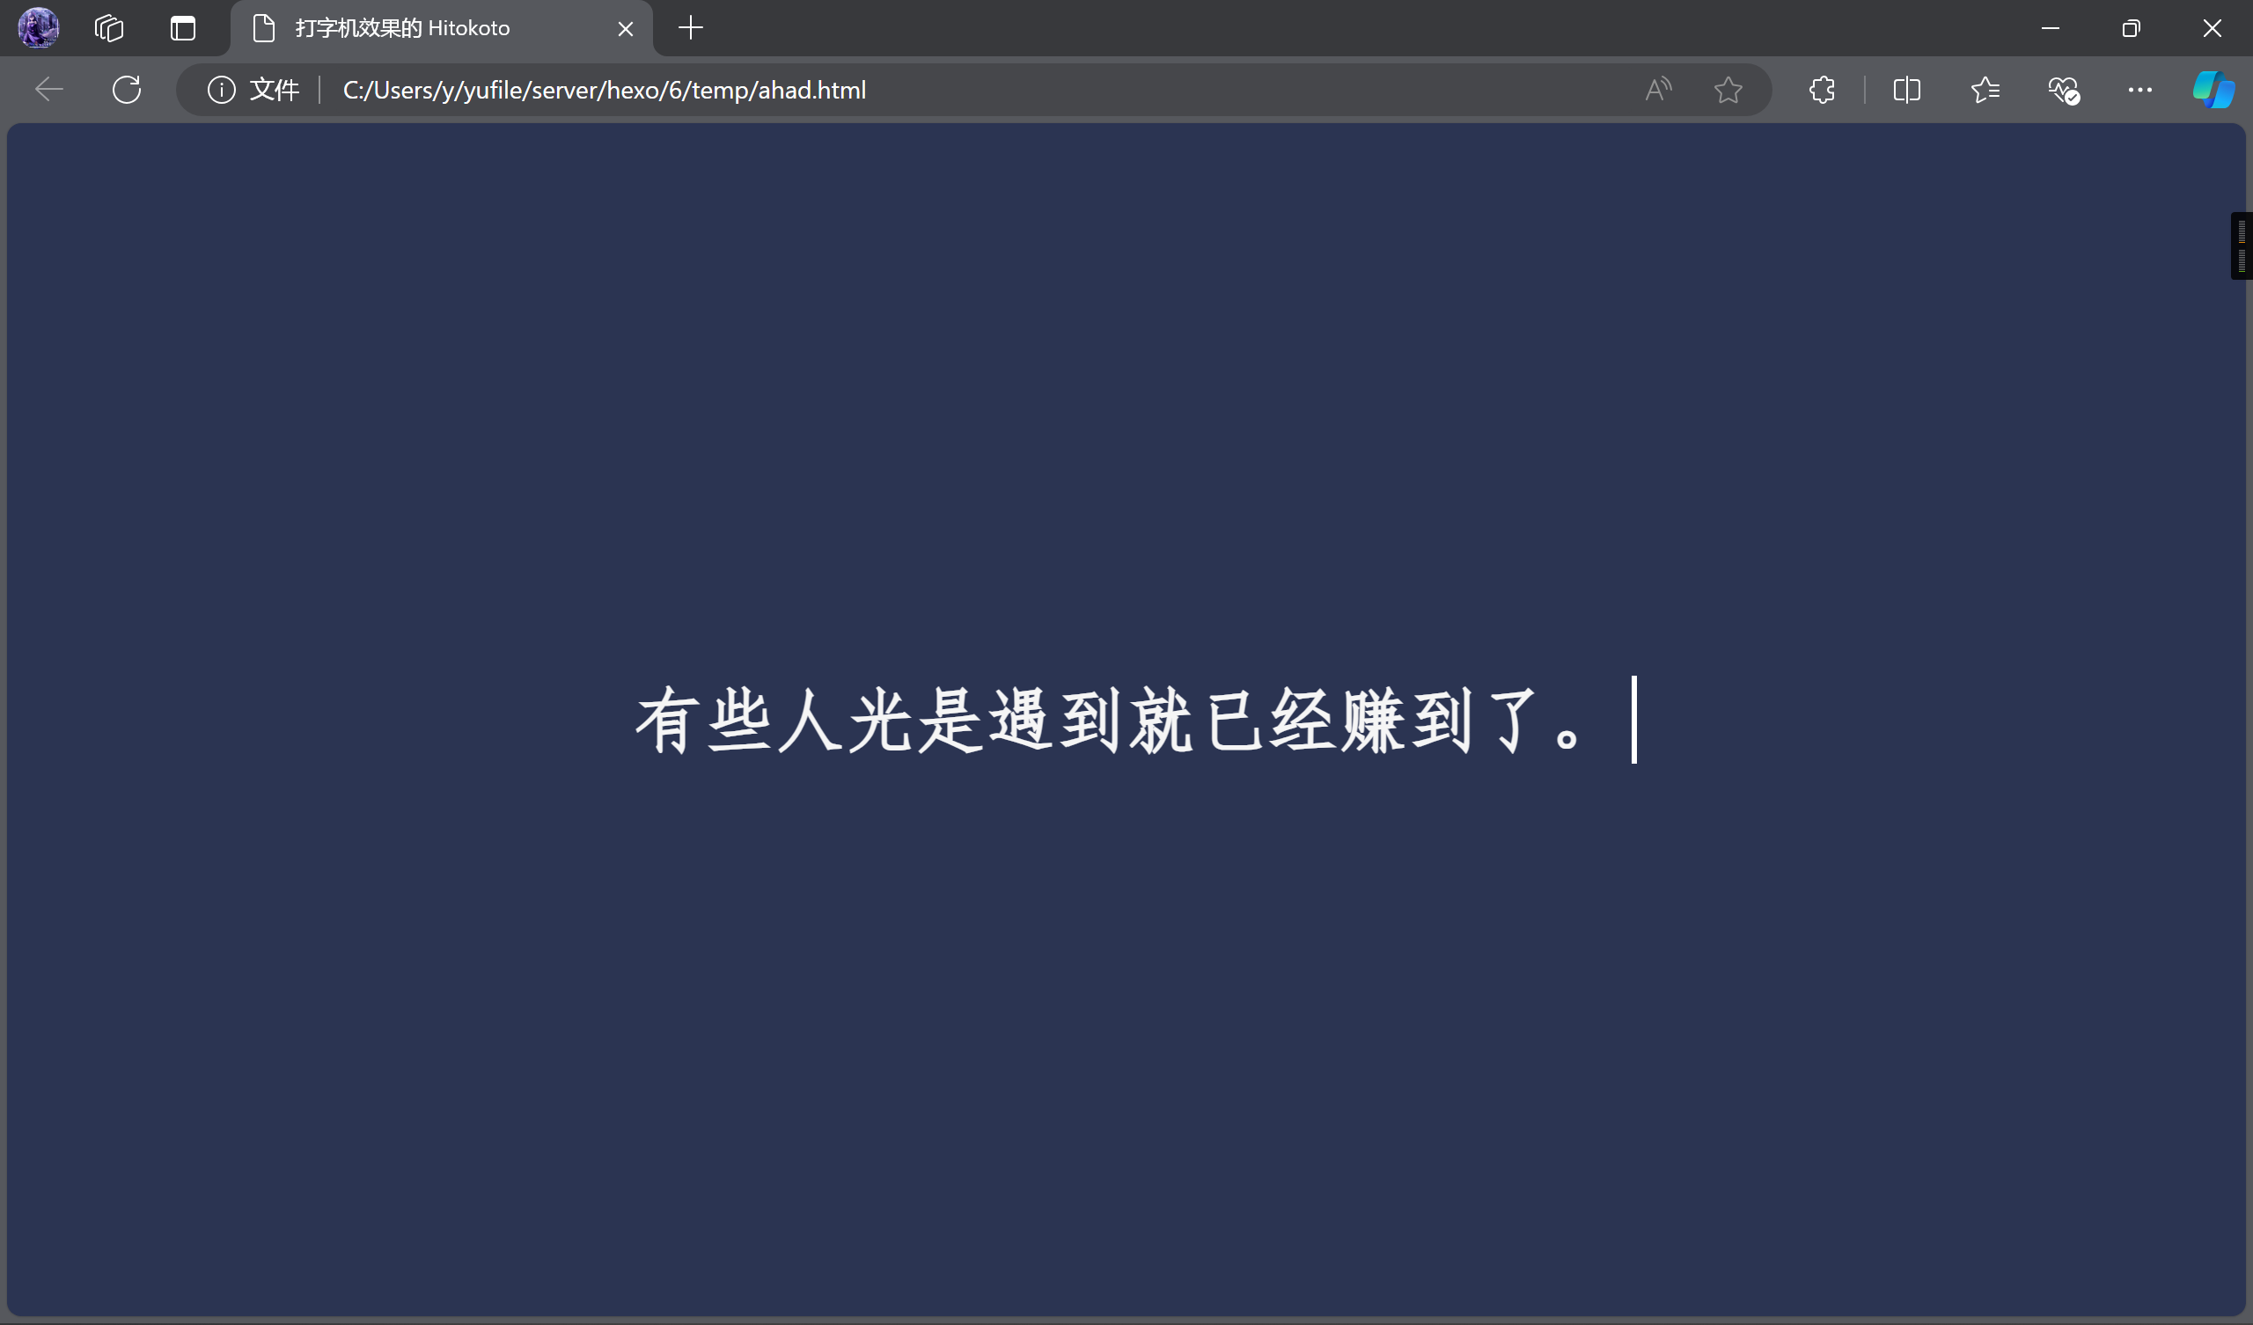Screen dimensions: 2253x1325
Task: Close the Hitokoto tab
Action: click(x=626, y=30)
